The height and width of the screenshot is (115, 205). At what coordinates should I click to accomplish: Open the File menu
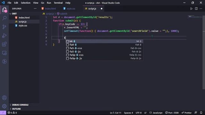click(9, 3)
